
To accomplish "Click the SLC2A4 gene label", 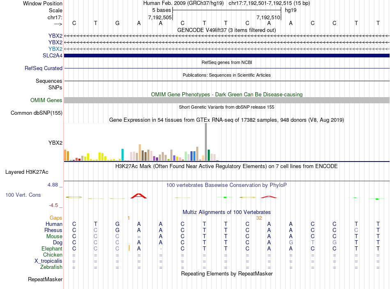I will [x=53, y=56].
